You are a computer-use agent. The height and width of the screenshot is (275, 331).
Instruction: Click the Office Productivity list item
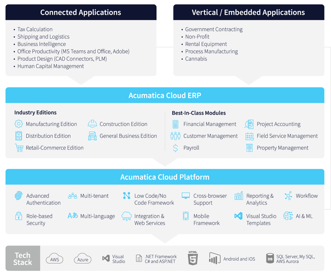coord(73,51)
